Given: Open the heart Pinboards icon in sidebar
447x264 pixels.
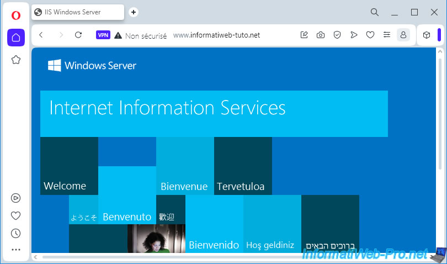Looking at the screenshot, I should [15, 215].
